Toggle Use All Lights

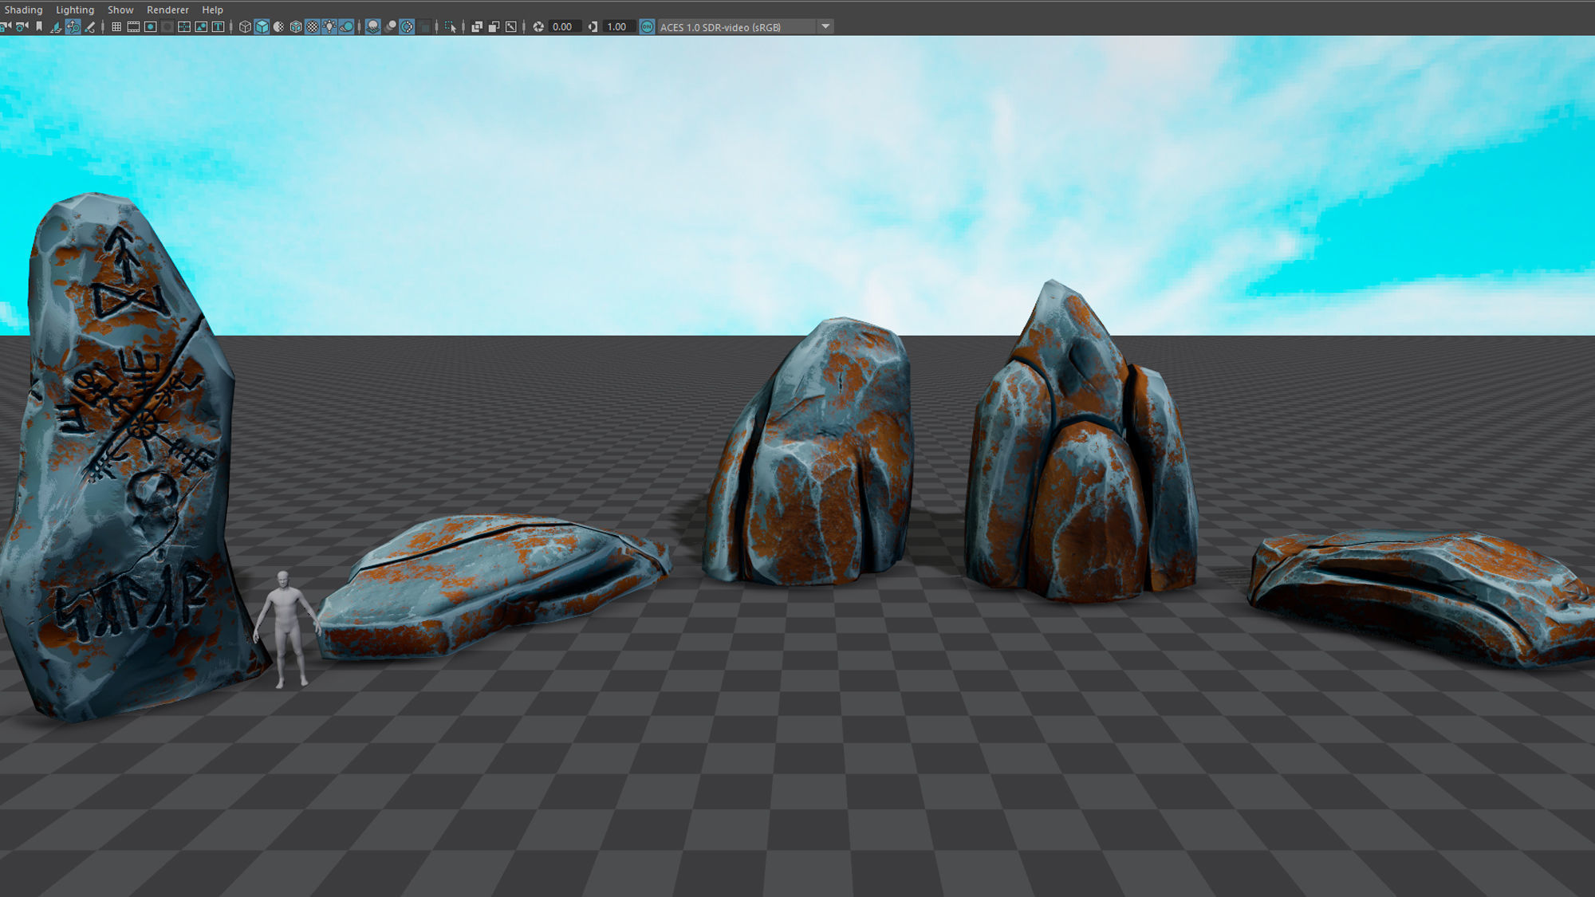pos(329,26)
